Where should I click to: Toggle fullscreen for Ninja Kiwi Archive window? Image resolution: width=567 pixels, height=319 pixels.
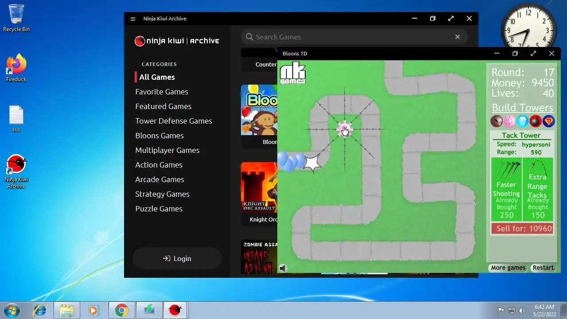point(451,19)
